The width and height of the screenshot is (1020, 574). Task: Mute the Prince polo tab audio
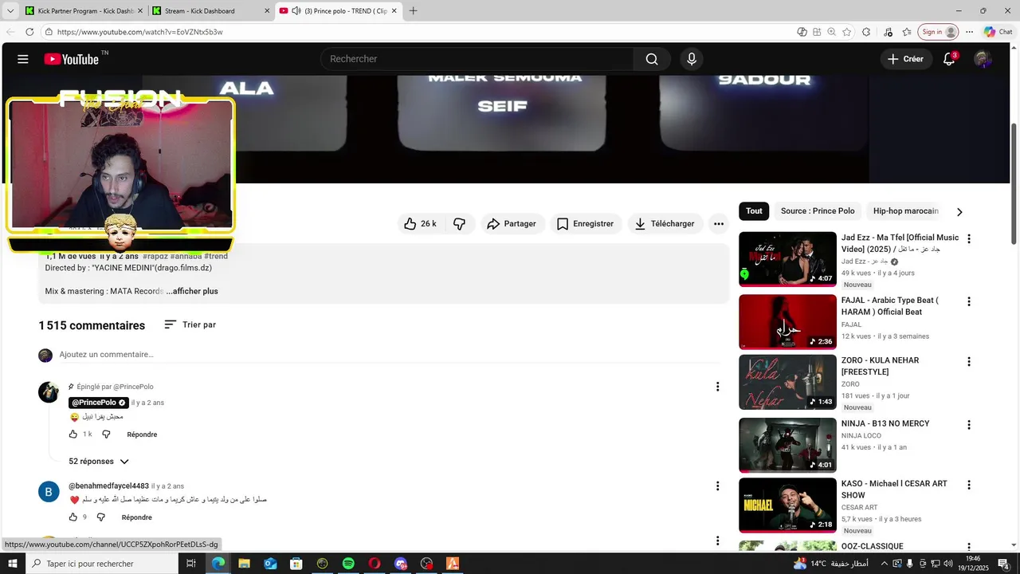pyautogui.click(x=296, y=11)
